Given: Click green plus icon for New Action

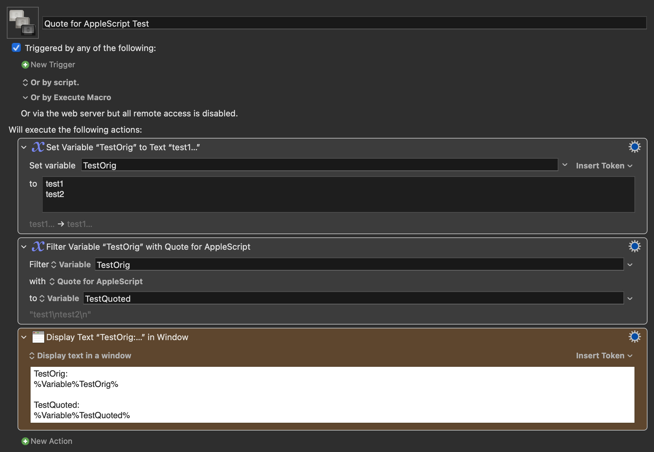Looking at the screenshot, I should (x=25, y=441).
